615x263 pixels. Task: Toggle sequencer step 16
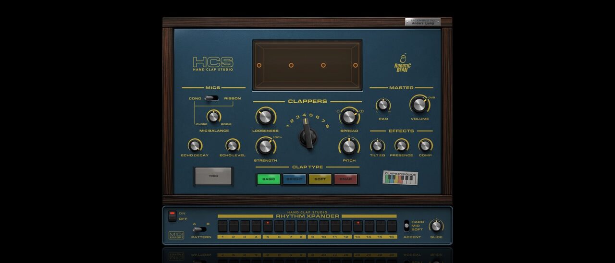[x=392, y=226]
